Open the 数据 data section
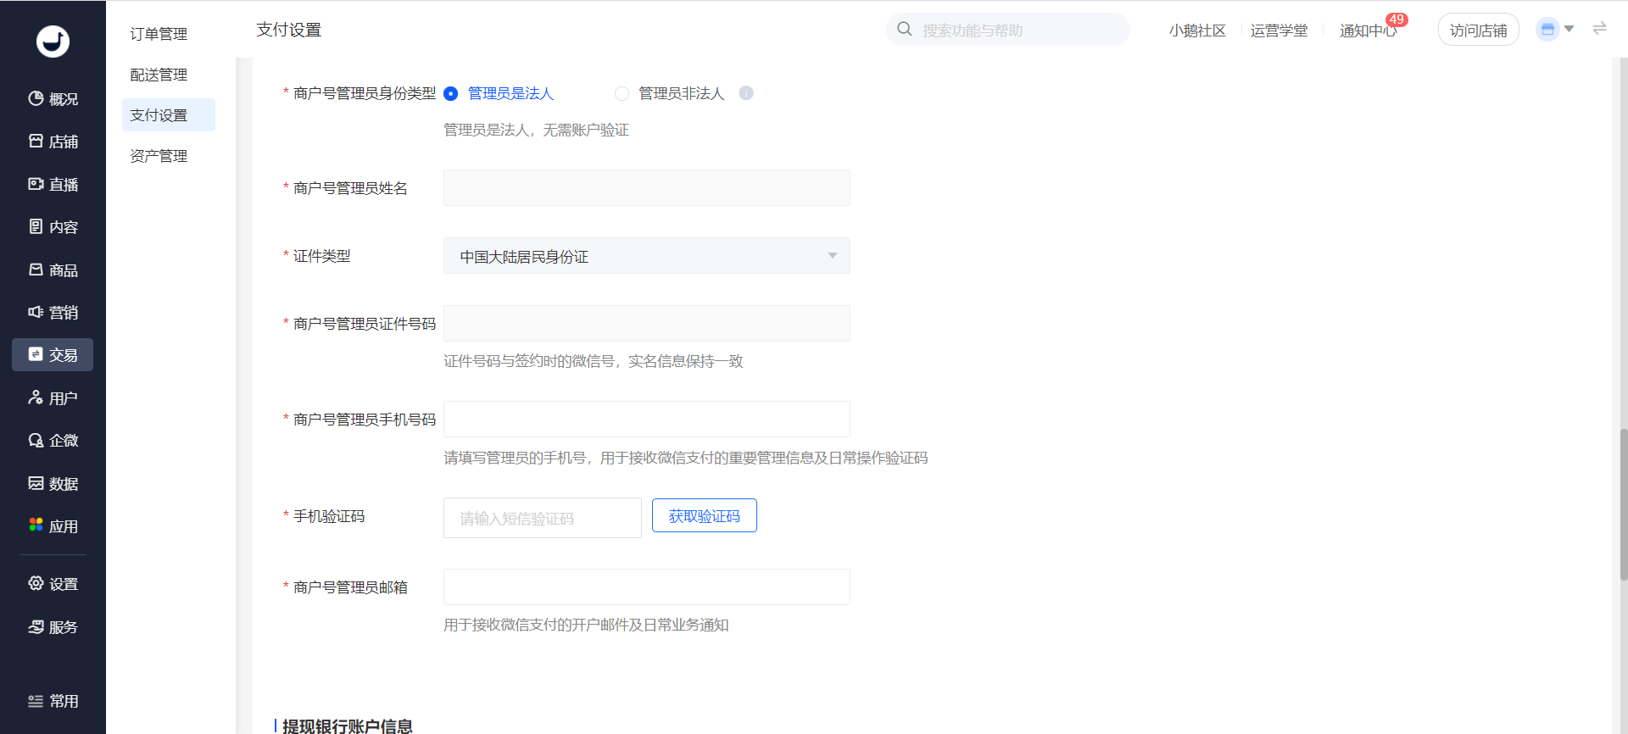Screen dimensions: 1628x734 (53, 483)
